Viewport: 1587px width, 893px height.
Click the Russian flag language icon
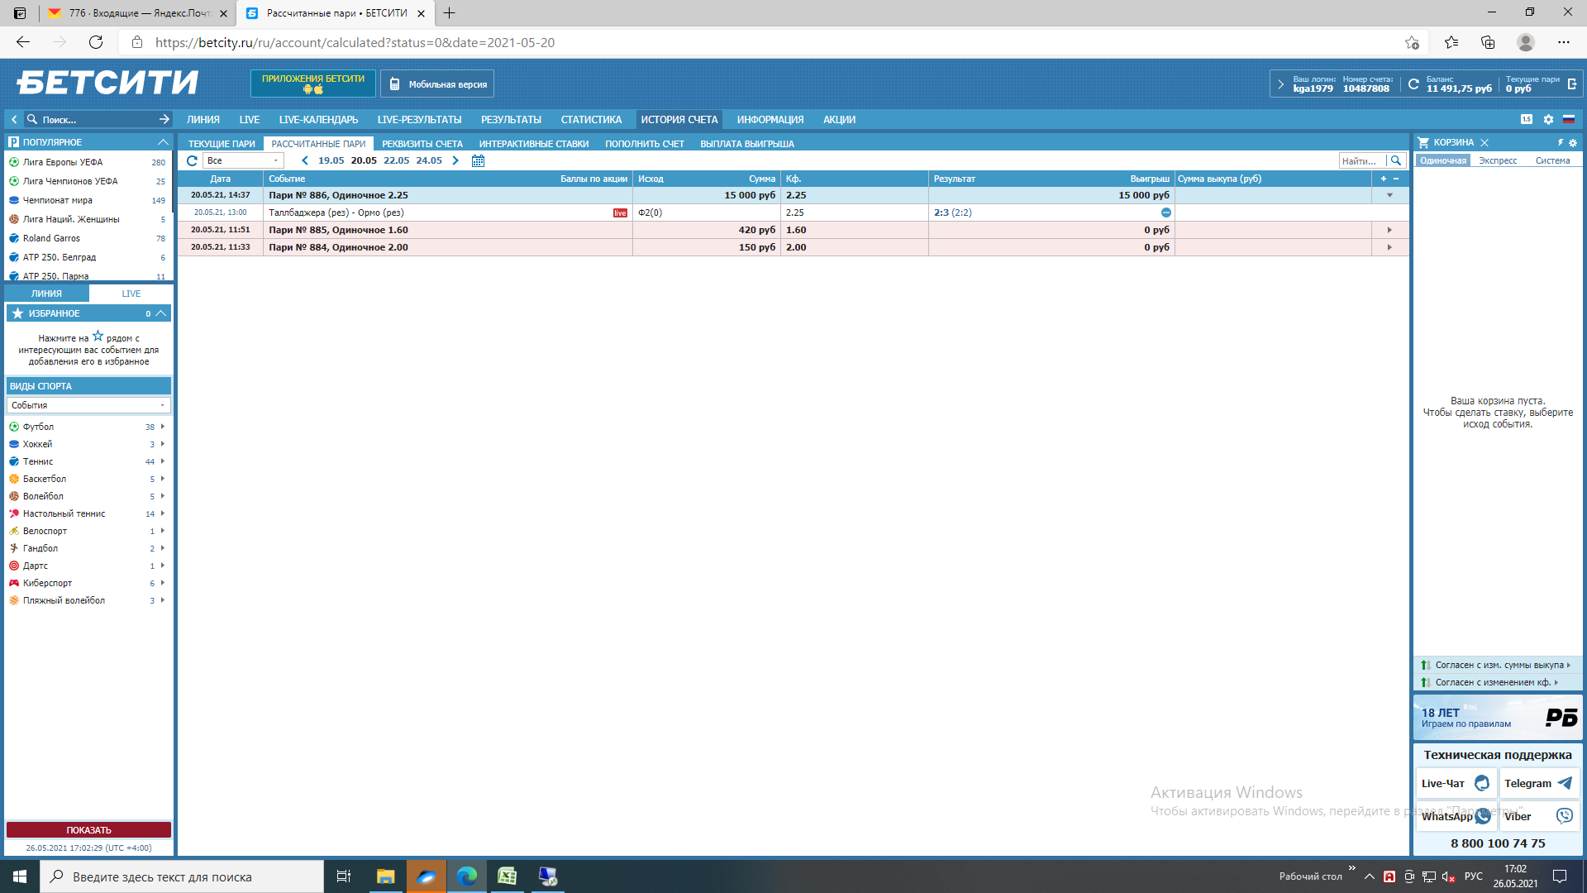[1569, 119]
